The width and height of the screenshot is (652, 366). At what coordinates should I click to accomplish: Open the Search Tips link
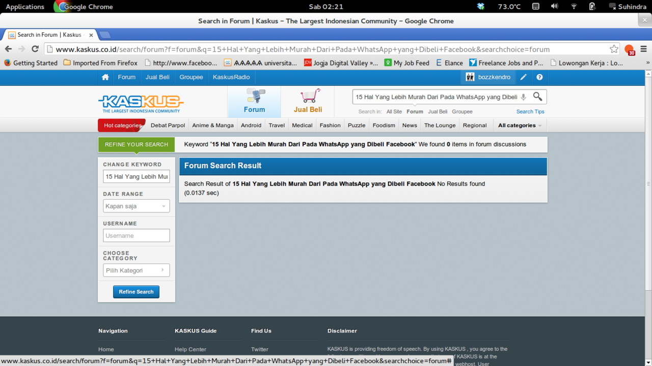pyautogui.click(x=530, y=112)
